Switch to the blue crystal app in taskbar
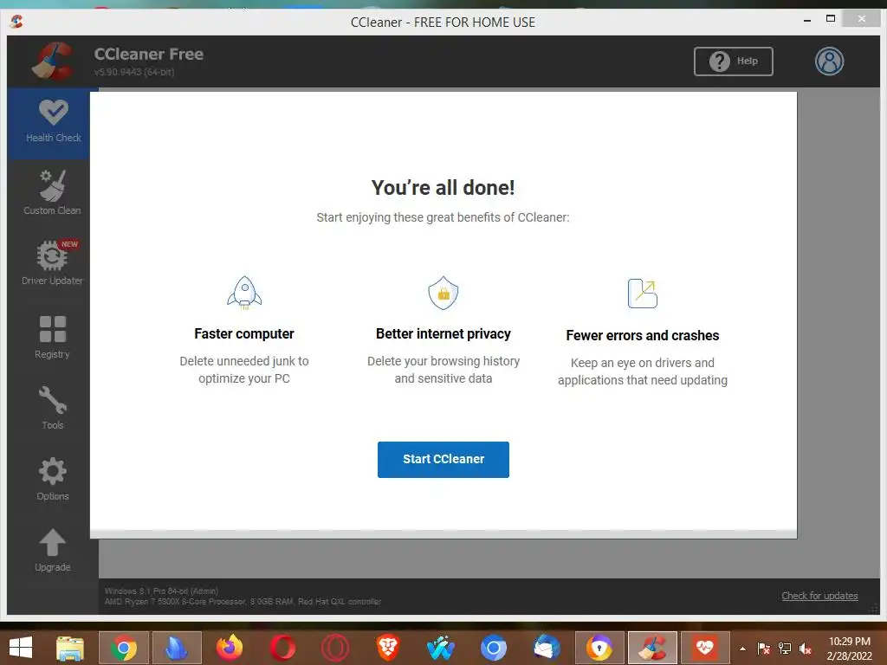This screenshot has height=665, width=887. click(x=177, y=648)
